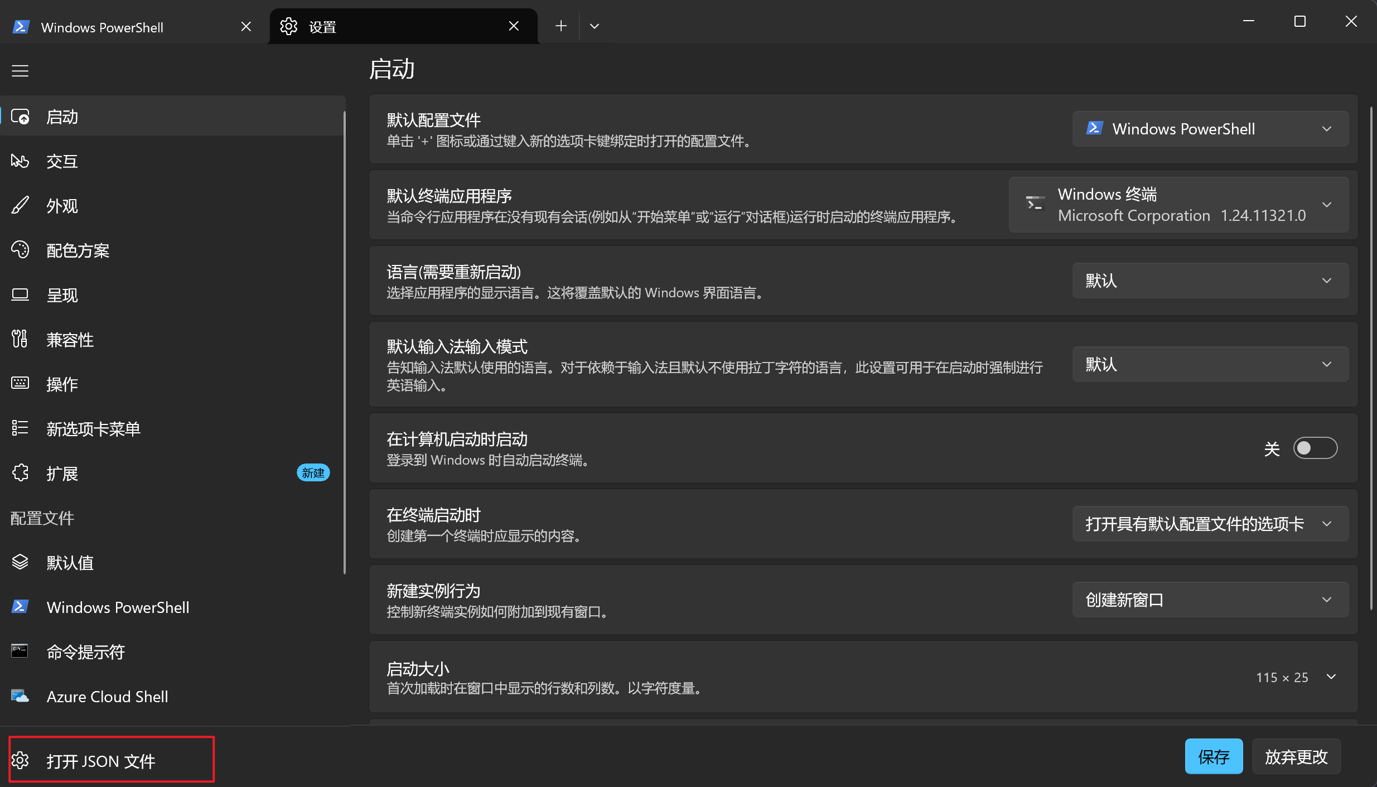Click the gear icon on 设置 tab
Image resolution: width=1377 pixels, height=787 pixels.
tap(288, 26)
